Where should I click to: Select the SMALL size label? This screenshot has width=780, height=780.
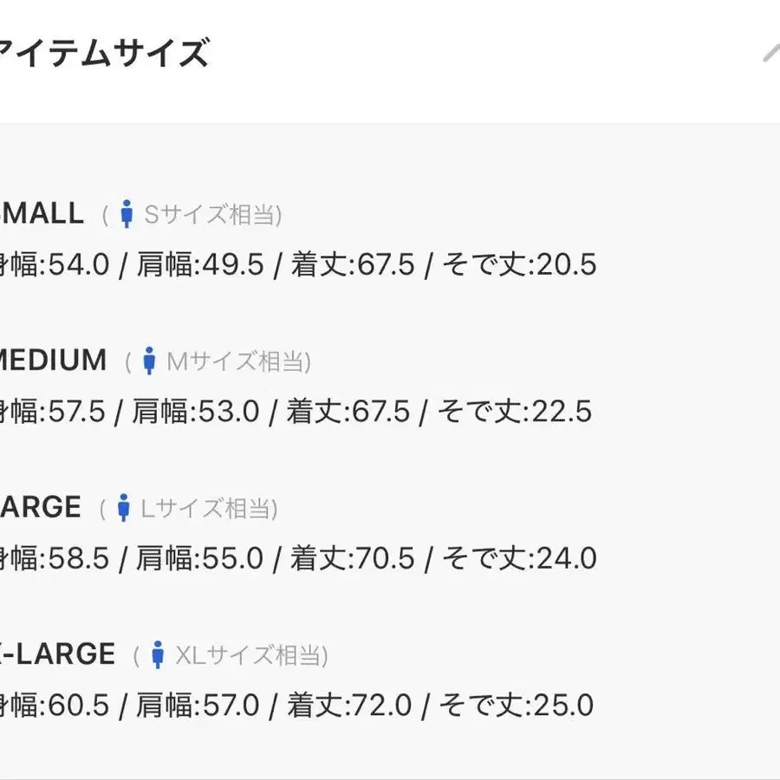[42, 213]
